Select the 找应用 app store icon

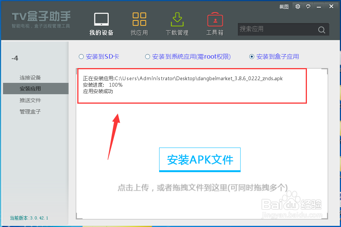(x=139, y=23)
